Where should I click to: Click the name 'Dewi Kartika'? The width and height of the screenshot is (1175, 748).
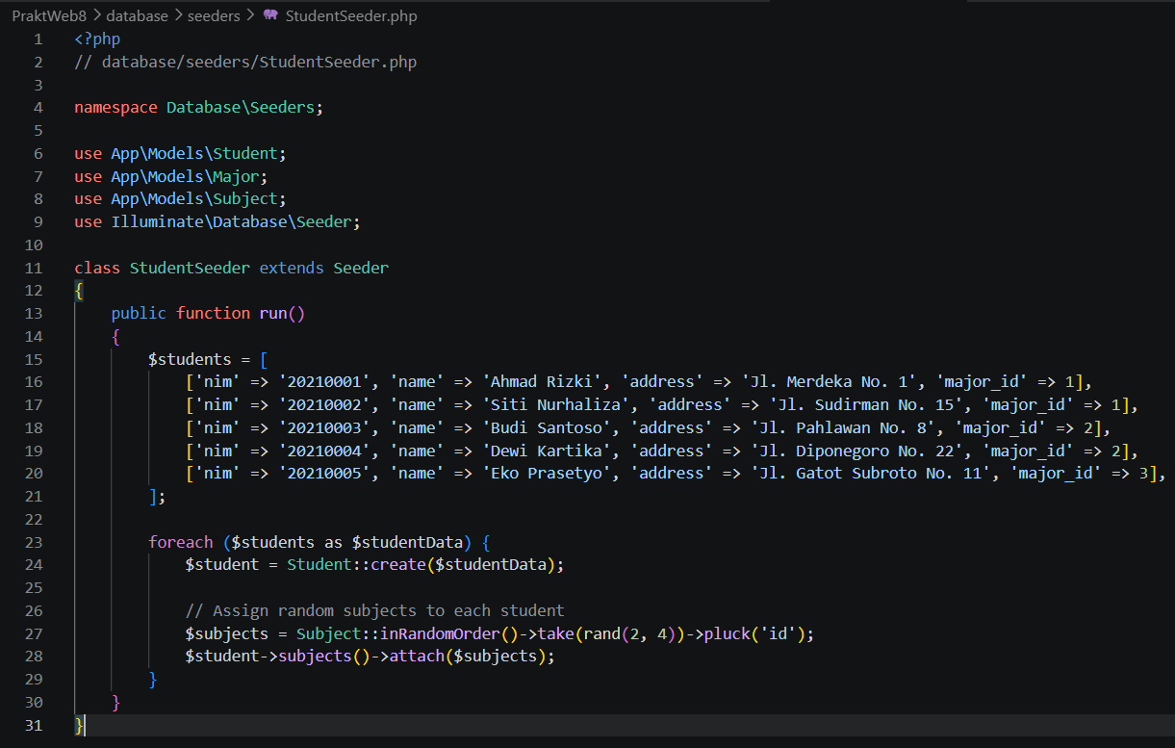pyautogui.click(x=547, y=451)
